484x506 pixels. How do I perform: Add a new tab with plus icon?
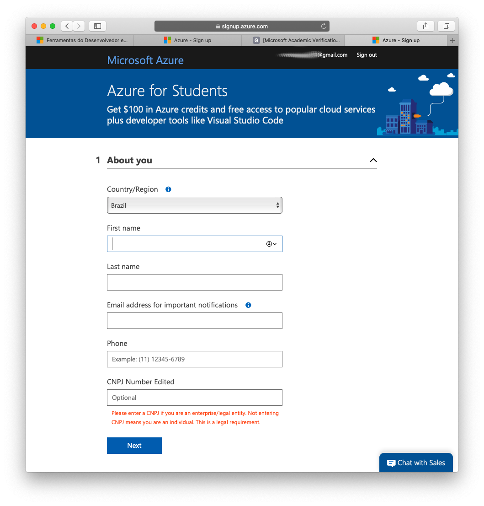(x=452, y=40)
